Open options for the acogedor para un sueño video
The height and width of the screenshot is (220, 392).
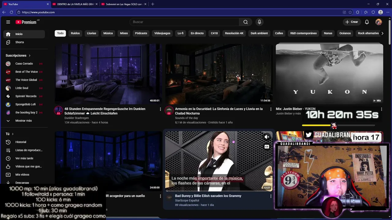(160, 196)
